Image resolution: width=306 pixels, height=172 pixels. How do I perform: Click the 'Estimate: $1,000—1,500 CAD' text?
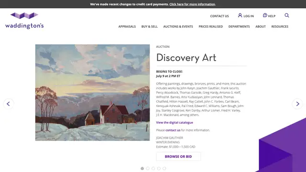click(x=175, y=147)
